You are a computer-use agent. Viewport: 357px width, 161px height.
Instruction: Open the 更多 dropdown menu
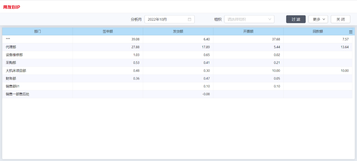point(318,20)
